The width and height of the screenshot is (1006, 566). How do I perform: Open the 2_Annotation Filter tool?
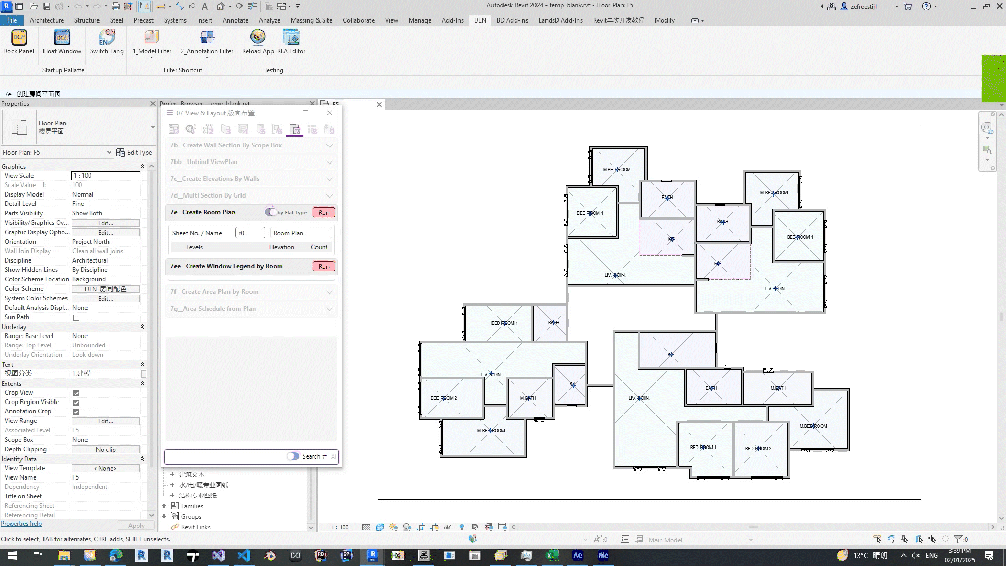pos(207,42)
